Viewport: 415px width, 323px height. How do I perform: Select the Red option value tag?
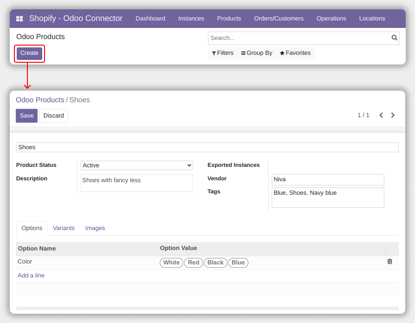(x=194, y=263)
